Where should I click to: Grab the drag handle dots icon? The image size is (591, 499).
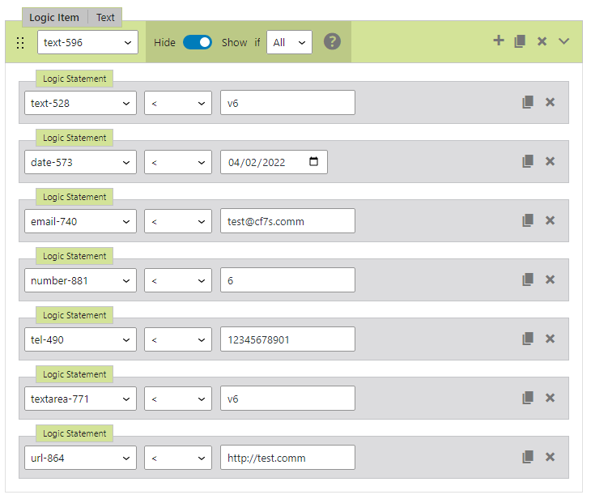(21, 43)
